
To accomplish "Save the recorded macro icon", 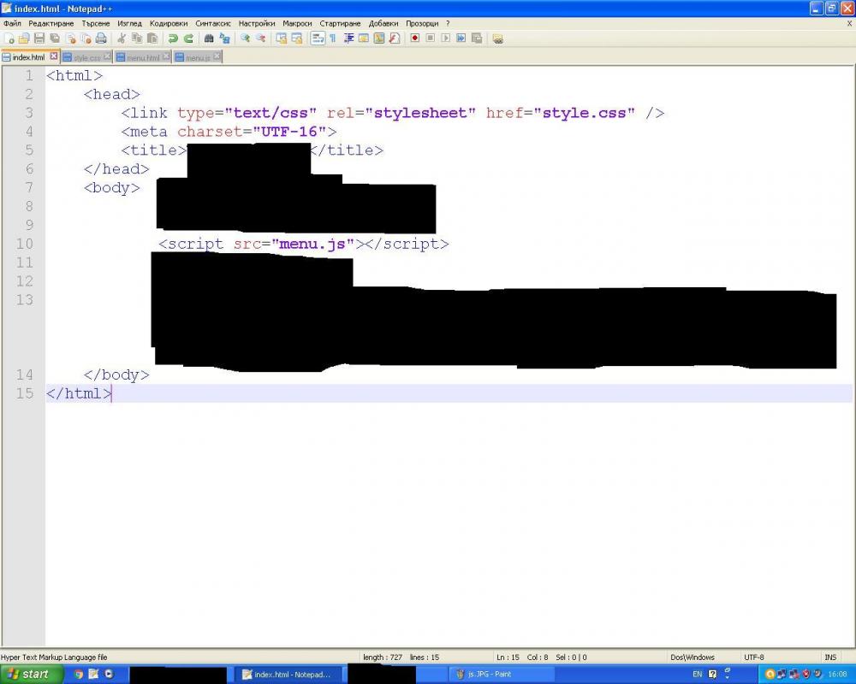I will coord(477,38).
